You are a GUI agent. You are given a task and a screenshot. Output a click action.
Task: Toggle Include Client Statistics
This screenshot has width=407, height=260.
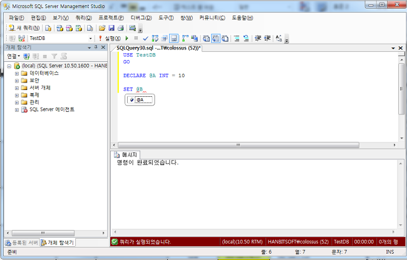[x=194, y=38]
